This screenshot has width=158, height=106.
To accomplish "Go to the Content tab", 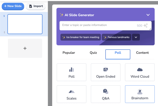I will pyautogui.click(x=142, y=53).
